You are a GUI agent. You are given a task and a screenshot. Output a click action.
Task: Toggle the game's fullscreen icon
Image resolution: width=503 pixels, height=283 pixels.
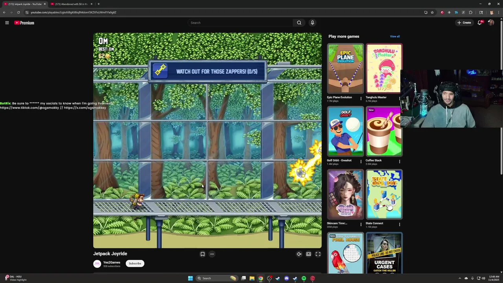coord(318,254)
